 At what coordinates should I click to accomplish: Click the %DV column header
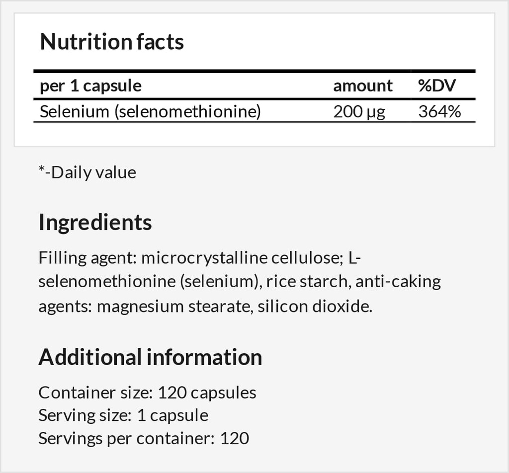(x=437, y=86)
